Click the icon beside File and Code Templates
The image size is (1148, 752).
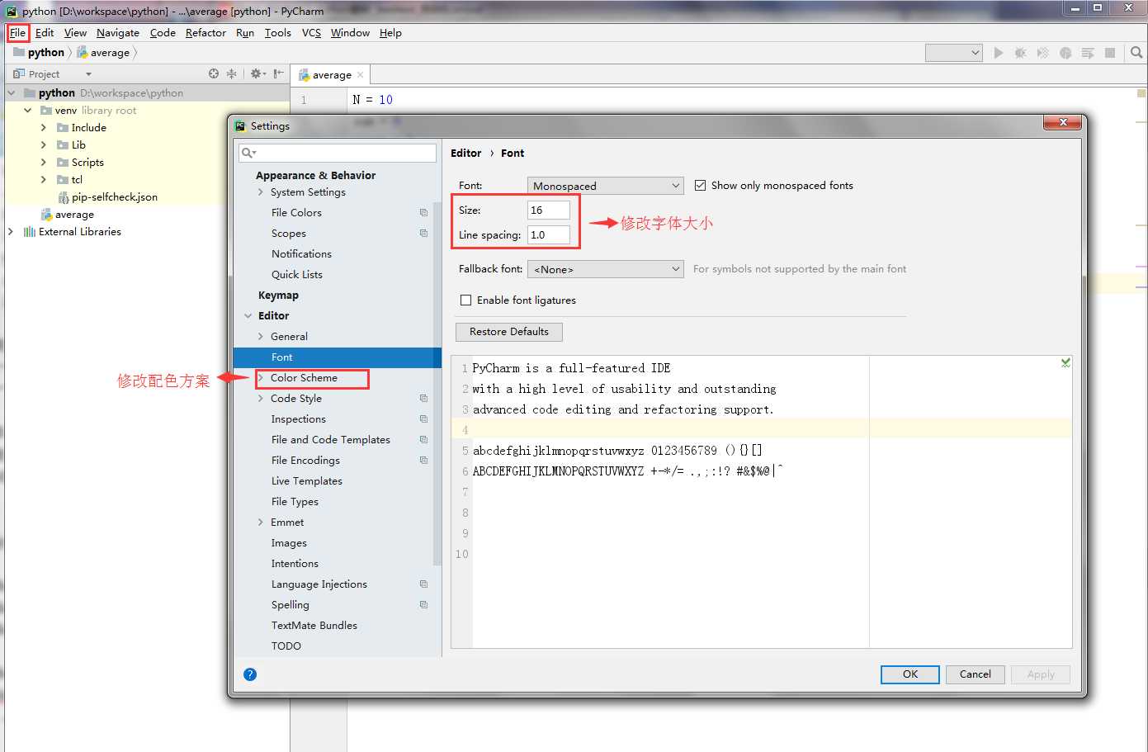423,440
